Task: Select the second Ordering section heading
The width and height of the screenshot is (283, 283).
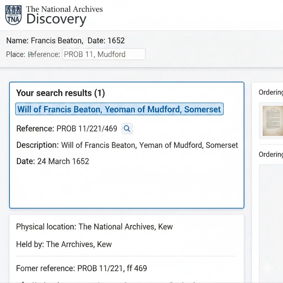Action: (270, 154)
